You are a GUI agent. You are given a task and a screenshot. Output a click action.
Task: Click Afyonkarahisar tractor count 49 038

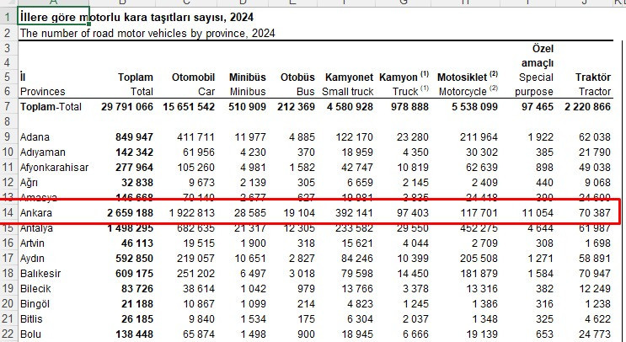[595, 168]
